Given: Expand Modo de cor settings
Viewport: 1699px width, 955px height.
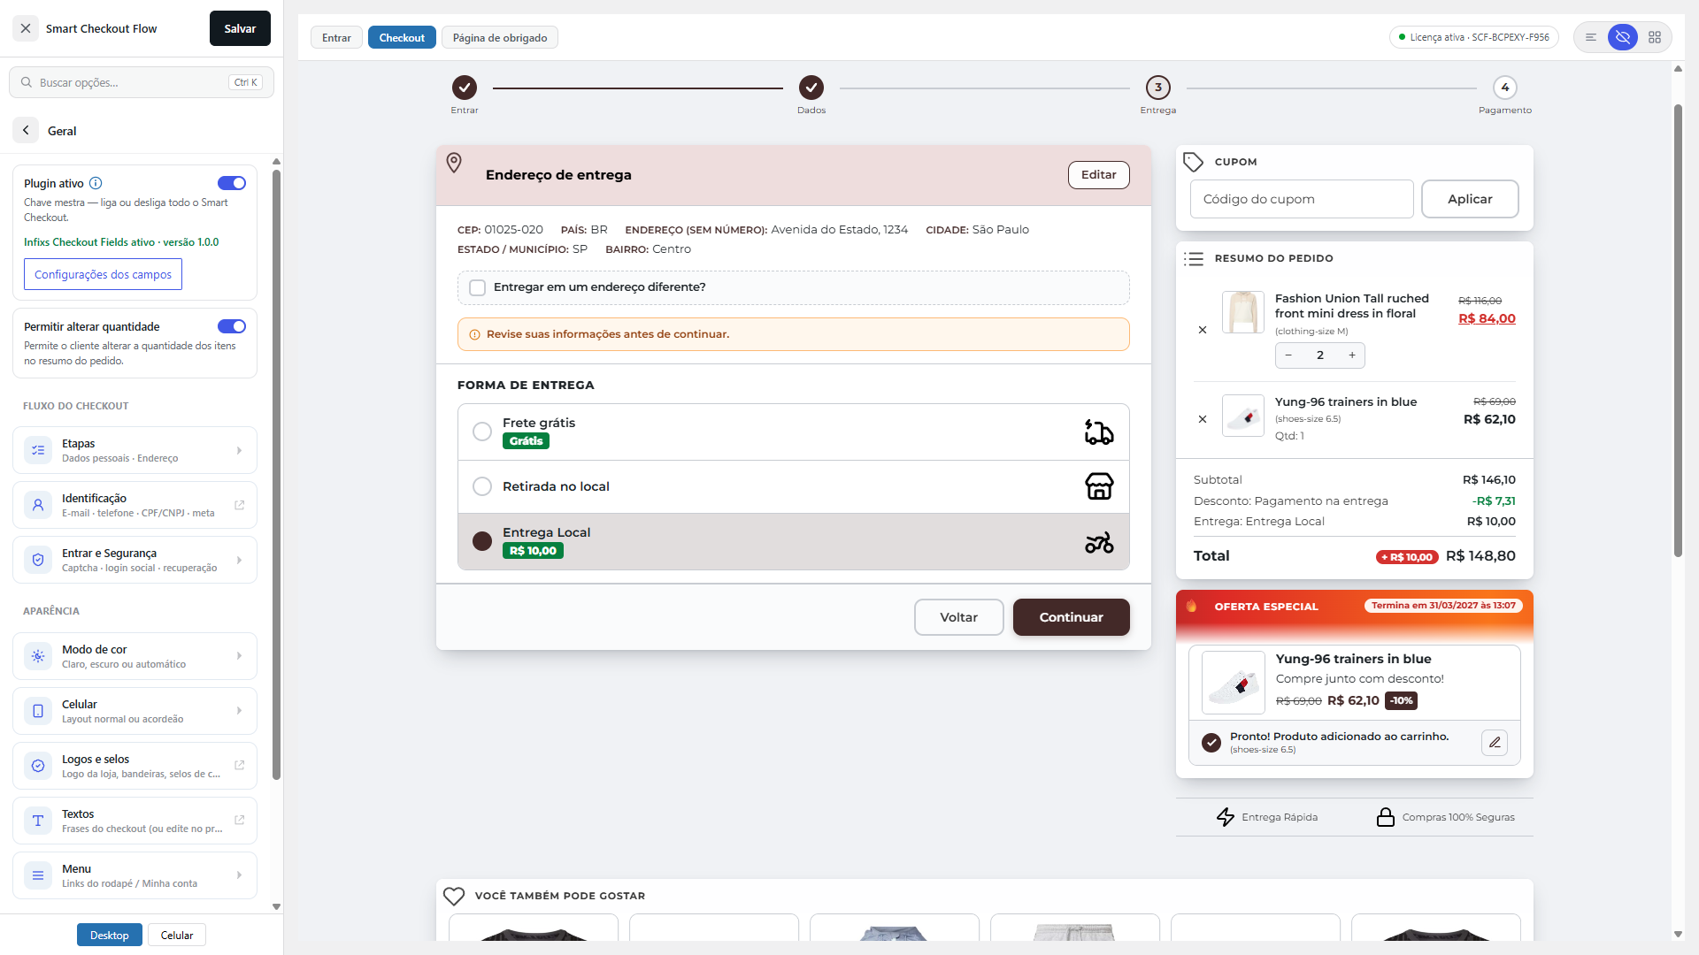Looking at the screenshot, I should tap(135, 656).
